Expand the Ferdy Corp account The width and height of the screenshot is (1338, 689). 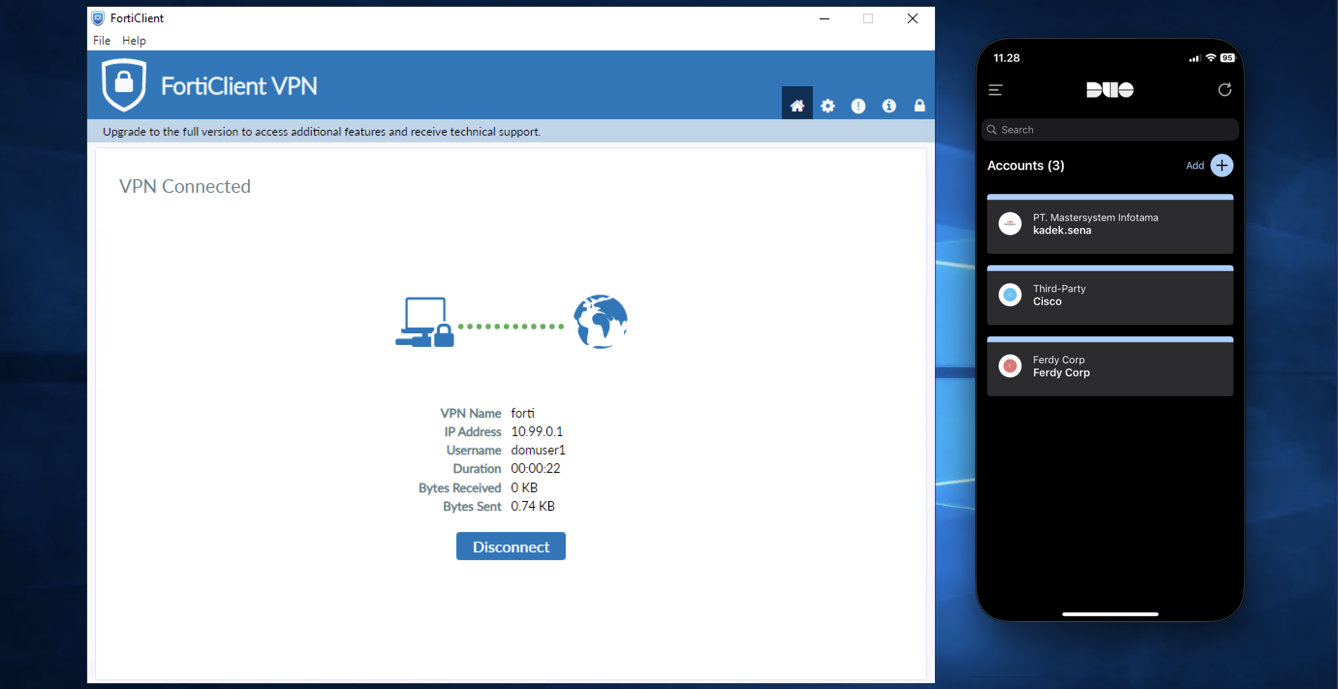pos(1109,366)
